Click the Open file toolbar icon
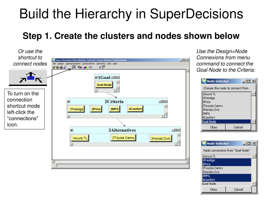Screen dimensions: 267x200 54,67
